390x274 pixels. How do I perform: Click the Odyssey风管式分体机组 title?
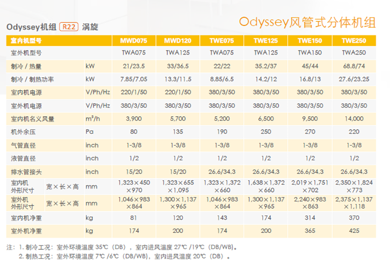[307, 22]
